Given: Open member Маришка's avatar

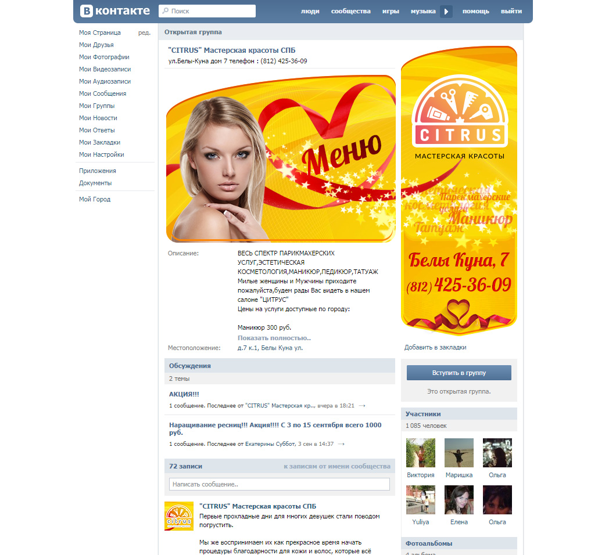Looking at the screenshot, I should pos(459,453).
